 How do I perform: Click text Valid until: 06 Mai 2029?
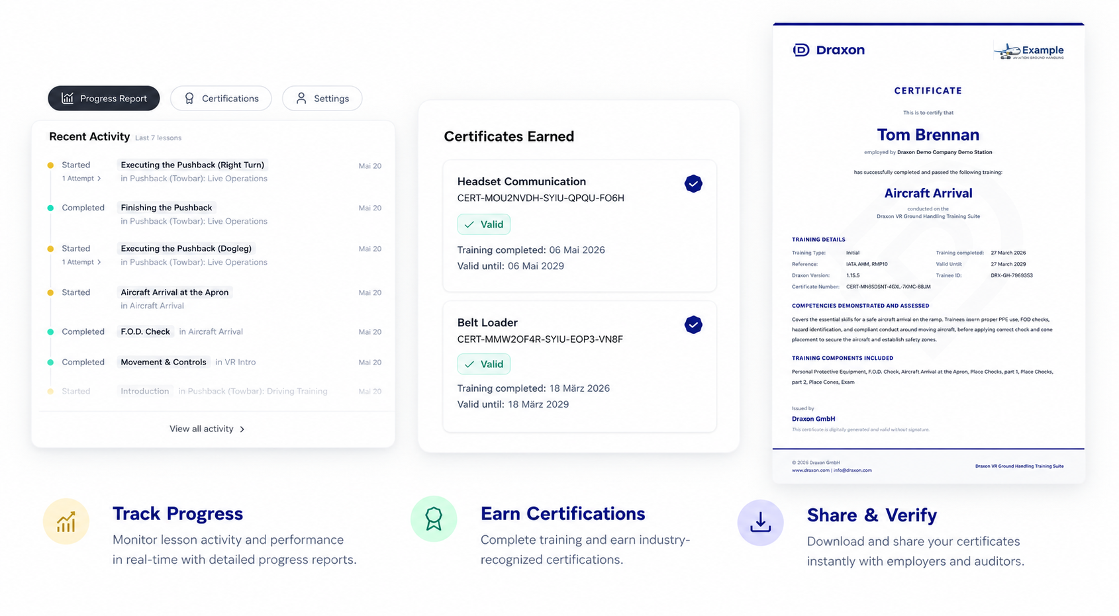[x=511, y=266]
